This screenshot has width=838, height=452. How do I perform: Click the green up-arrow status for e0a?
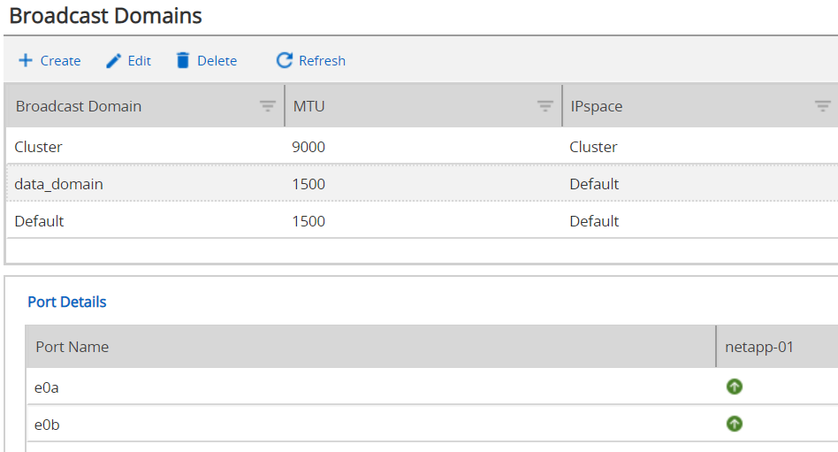734,387
